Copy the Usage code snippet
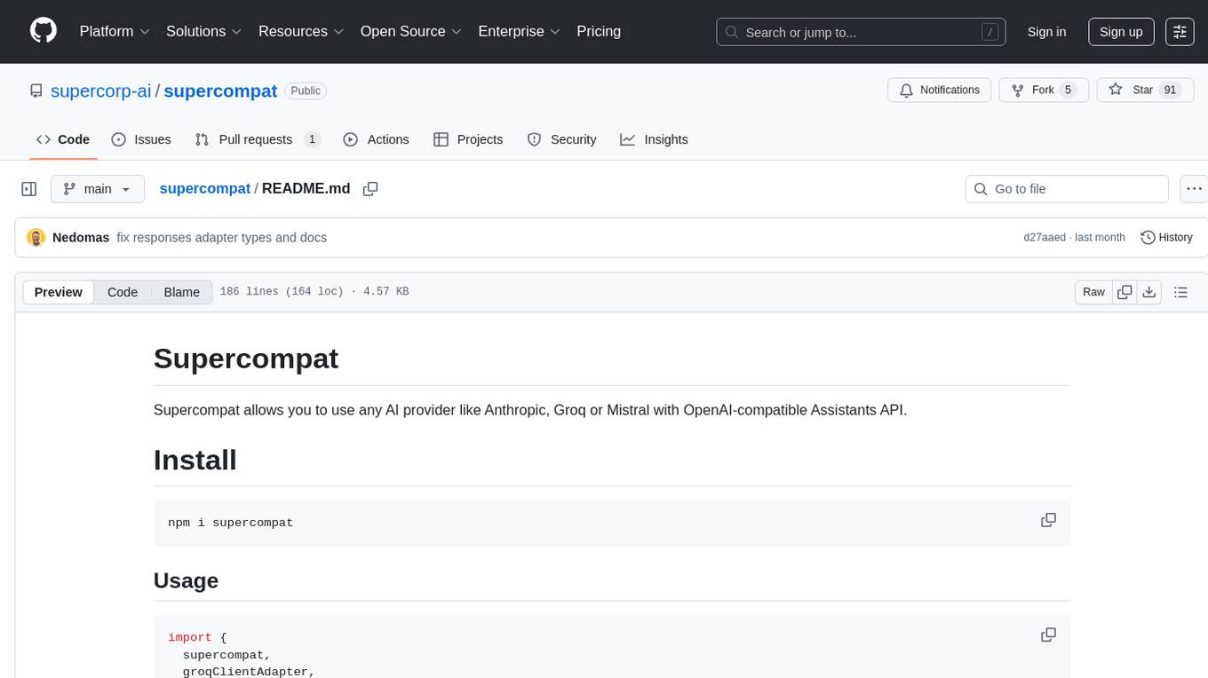 [1048, 635]
